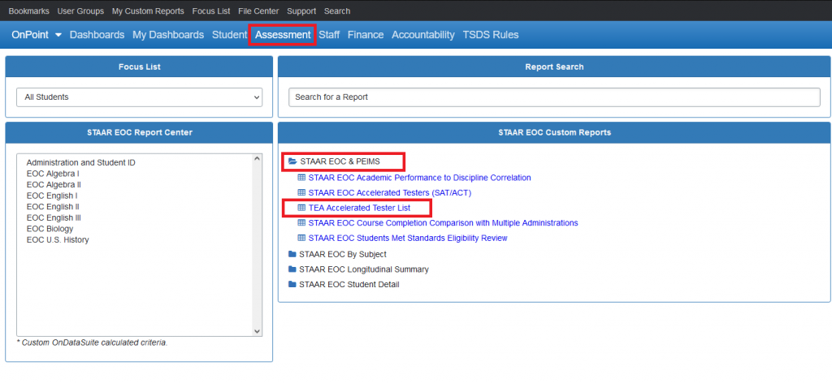
Task: Switch to the TSDS Rules tab
Action: point(490,35)
